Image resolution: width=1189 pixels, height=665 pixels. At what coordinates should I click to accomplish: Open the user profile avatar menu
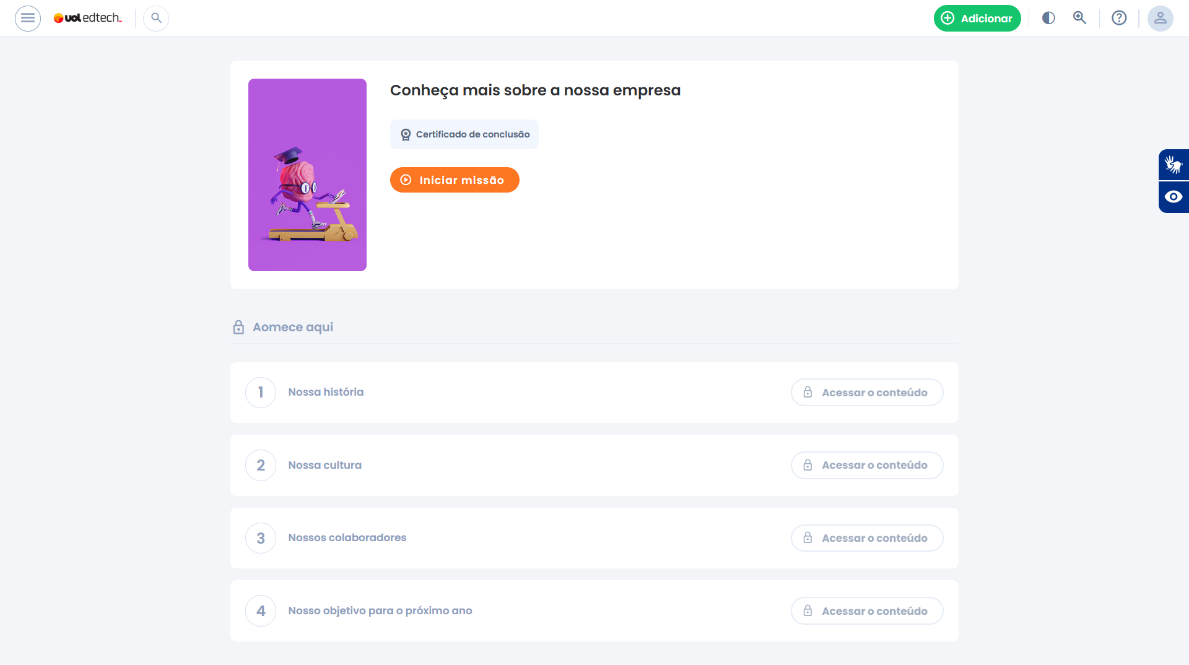click(1161, 18)
